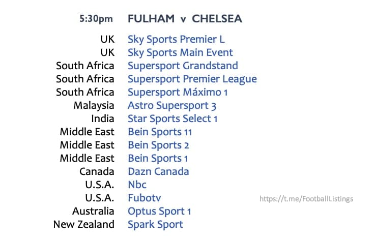
Task: Click the Malaysia country label
Action: 94,106
